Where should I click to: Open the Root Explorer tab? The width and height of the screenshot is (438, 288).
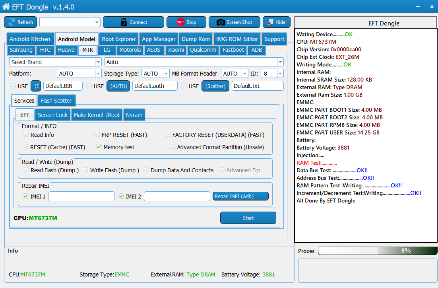coord(118,39)
